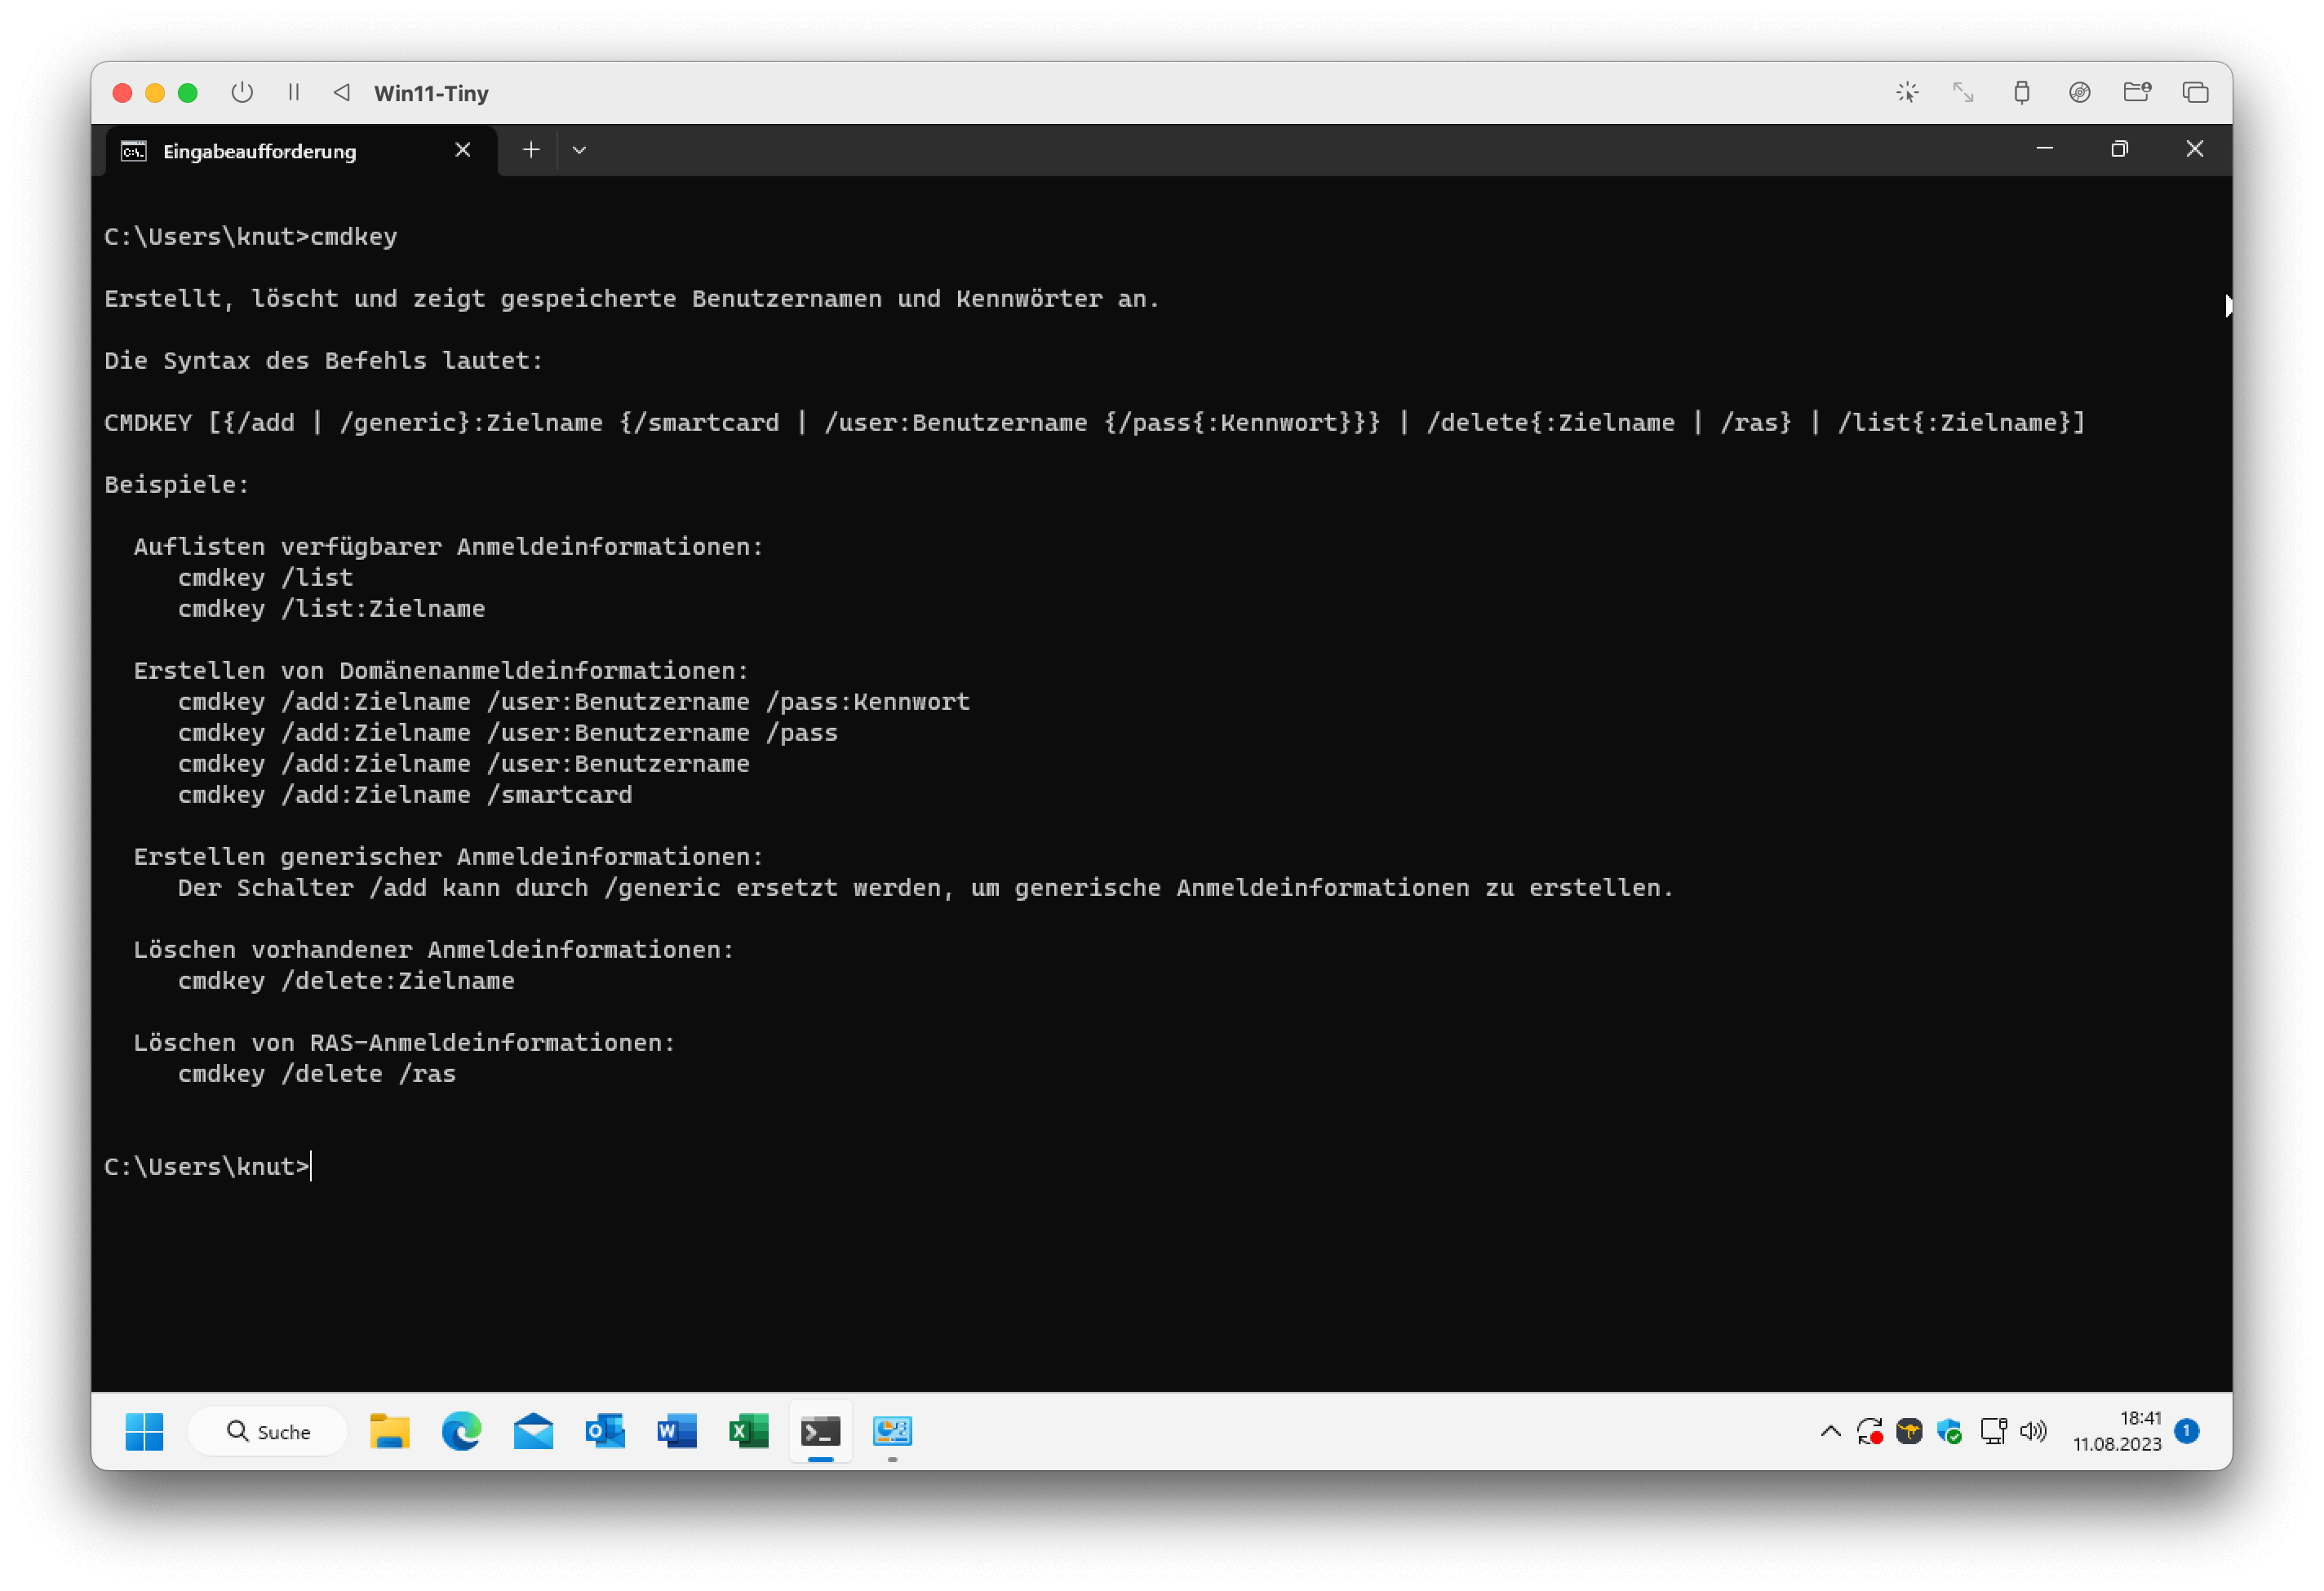Click the text 'cmdkey /delete /ras'

pos(317,1074)
